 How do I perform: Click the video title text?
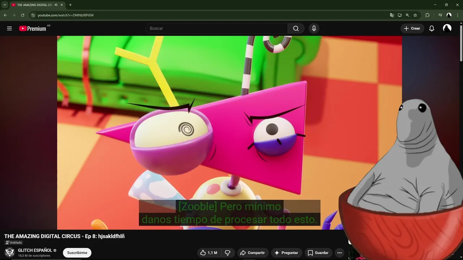click(x=64, y=236)
